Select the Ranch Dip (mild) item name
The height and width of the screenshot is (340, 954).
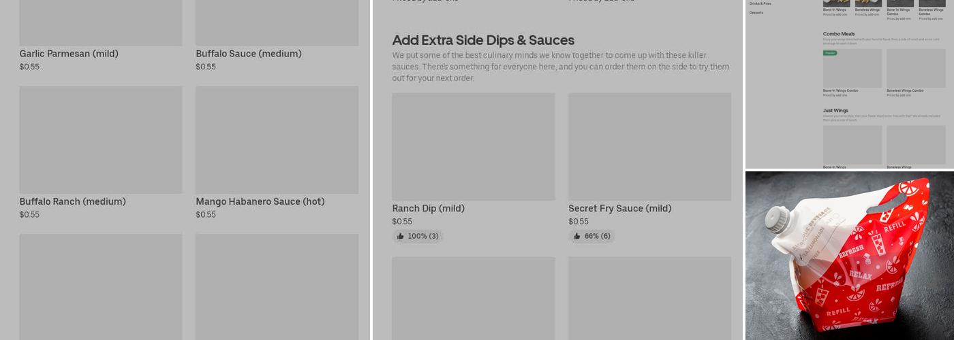tap(428, 209)
